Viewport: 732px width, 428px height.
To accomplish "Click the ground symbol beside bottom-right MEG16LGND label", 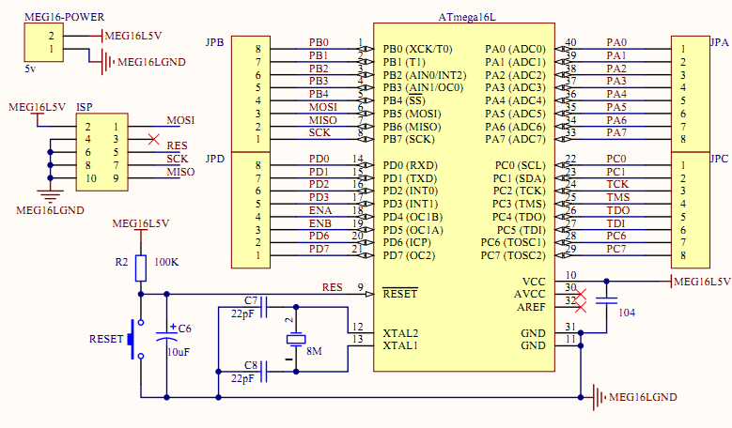I will pyautogui.click(x=599, y=397).
